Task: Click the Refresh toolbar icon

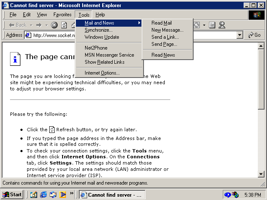Action: tap(64, 25)
